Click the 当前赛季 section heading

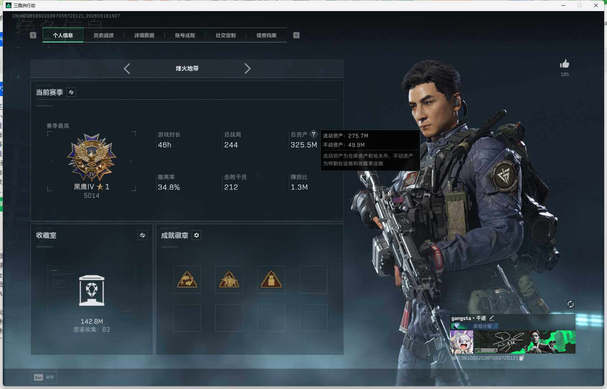point(49,93)
